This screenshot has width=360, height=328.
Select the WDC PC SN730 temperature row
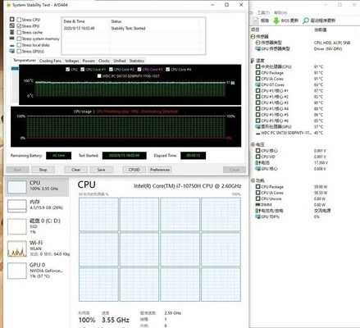(x=289, y=133)
